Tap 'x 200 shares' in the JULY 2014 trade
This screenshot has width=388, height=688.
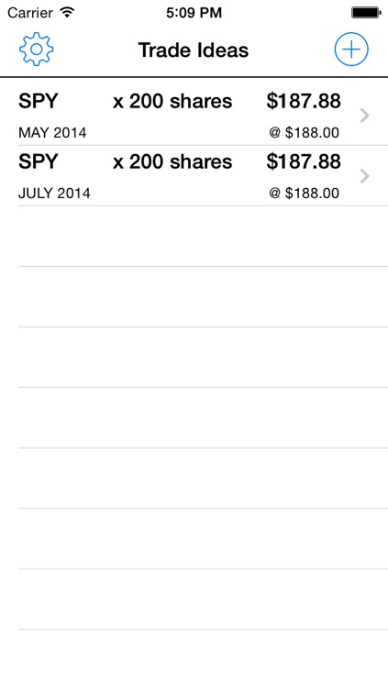[x=172, y=161]
